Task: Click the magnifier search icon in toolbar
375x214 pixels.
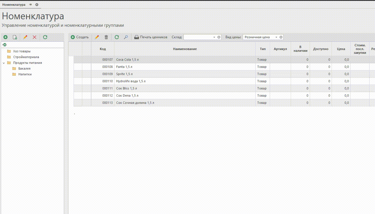Action: coord(126,37)
